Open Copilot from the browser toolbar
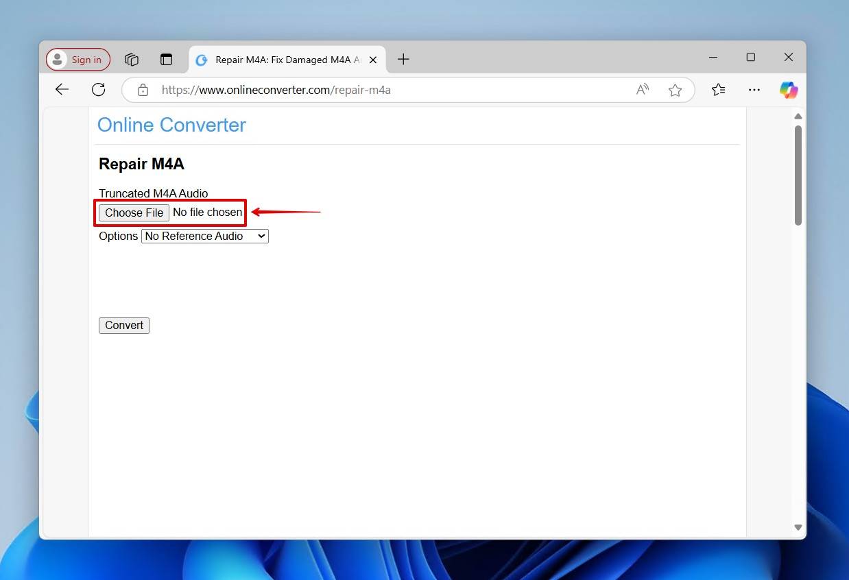 pos(788,90)
